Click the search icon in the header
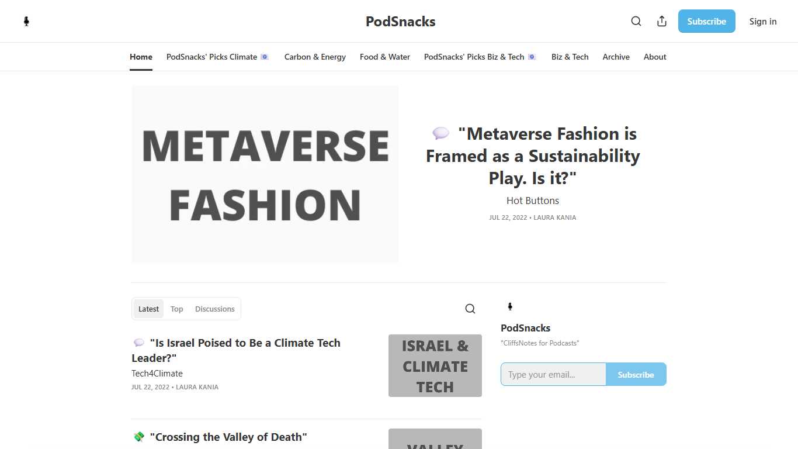This screenshot has height=449, width=798. click(636, 21)
